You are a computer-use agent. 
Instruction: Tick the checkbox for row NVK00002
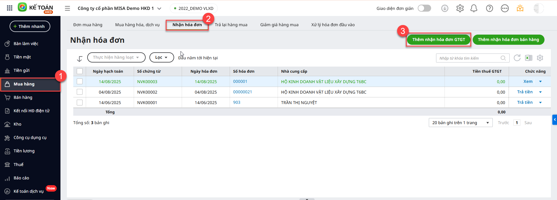(80, 92)
